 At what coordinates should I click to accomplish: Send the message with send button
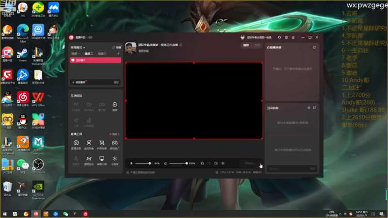click(312, 169)
